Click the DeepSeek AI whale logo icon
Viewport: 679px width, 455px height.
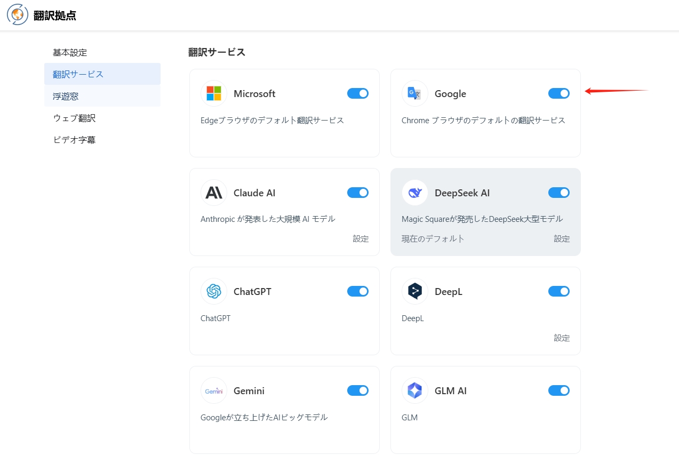pos(415,193)
